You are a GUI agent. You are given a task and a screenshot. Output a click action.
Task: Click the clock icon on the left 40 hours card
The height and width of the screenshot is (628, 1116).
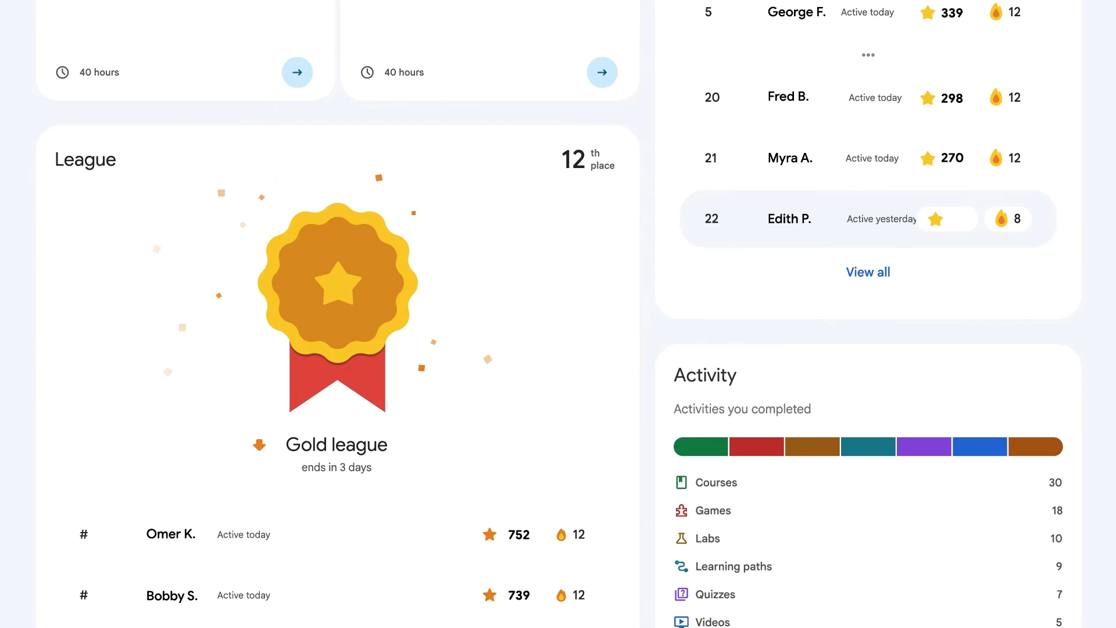[62, 72]
